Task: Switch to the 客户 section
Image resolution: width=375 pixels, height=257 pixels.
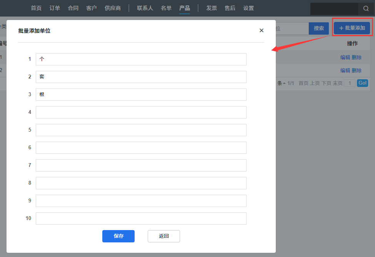Action: coord(92,8)
